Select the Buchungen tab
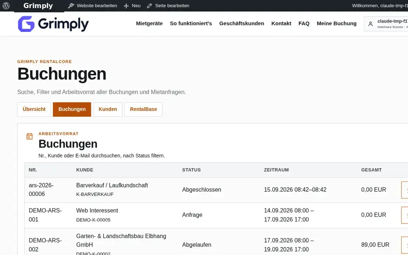This screenshot has width=408, height=255. click(x=72, y=109)
